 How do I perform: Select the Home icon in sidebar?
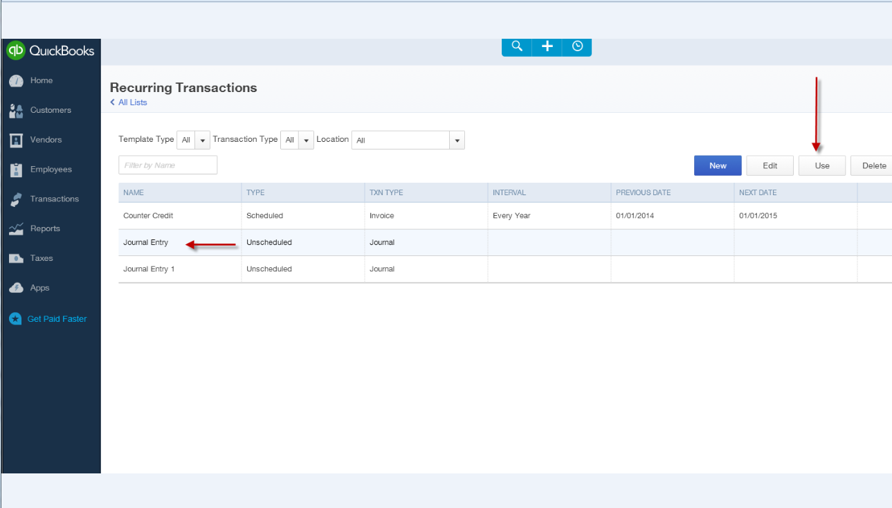click(x=15, y=80)
